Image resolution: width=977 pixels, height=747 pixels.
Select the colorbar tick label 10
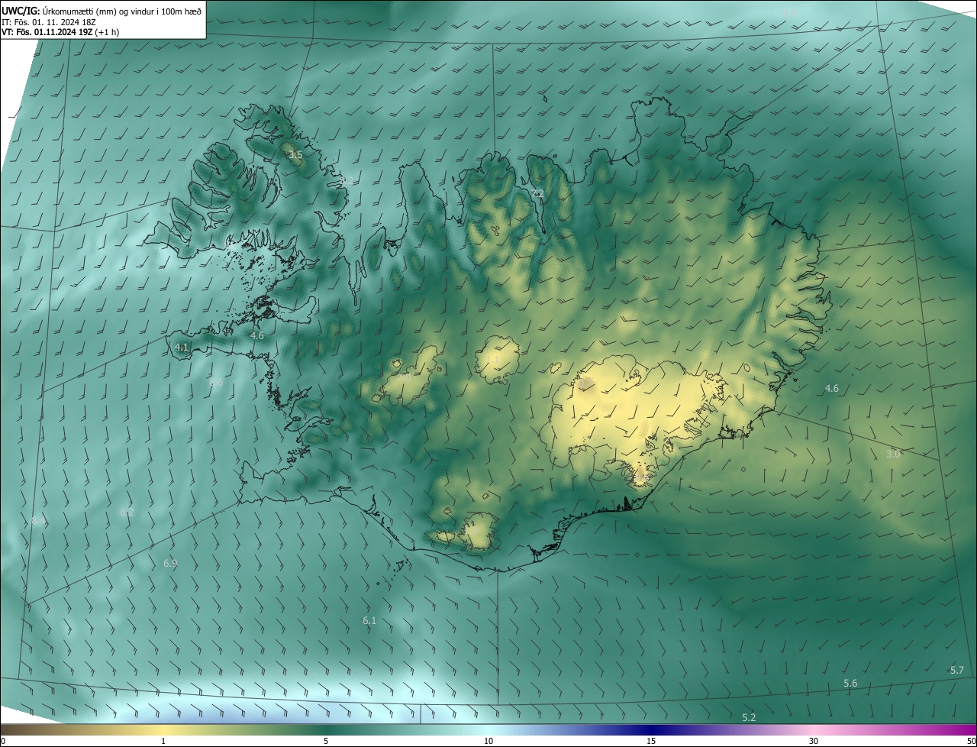point(488,742)
